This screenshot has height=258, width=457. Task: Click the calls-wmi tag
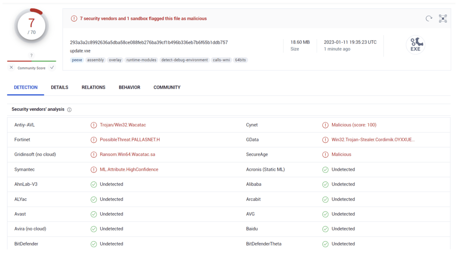coord(221,60)
